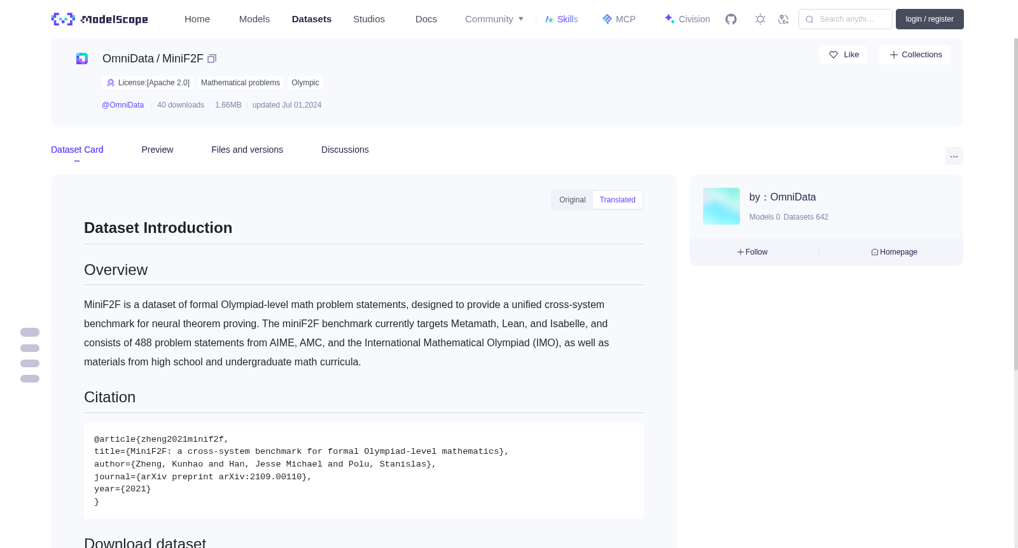Show the Translated text version
The height and width of the screenshot is (548, 1018).
tap(617, 200)
